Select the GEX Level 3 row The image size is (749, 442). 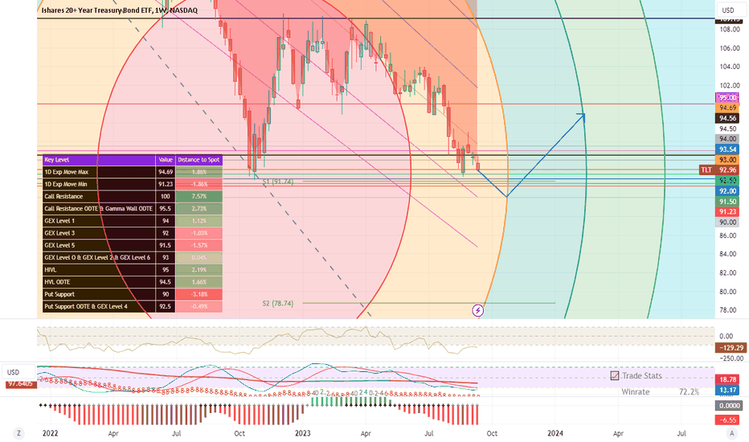click(x=133, y=233)
